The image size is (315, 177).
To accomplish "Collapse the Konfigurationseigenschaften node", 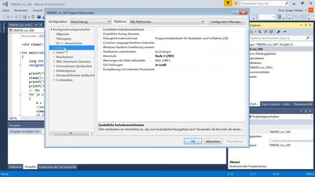I will coord(51,29).
